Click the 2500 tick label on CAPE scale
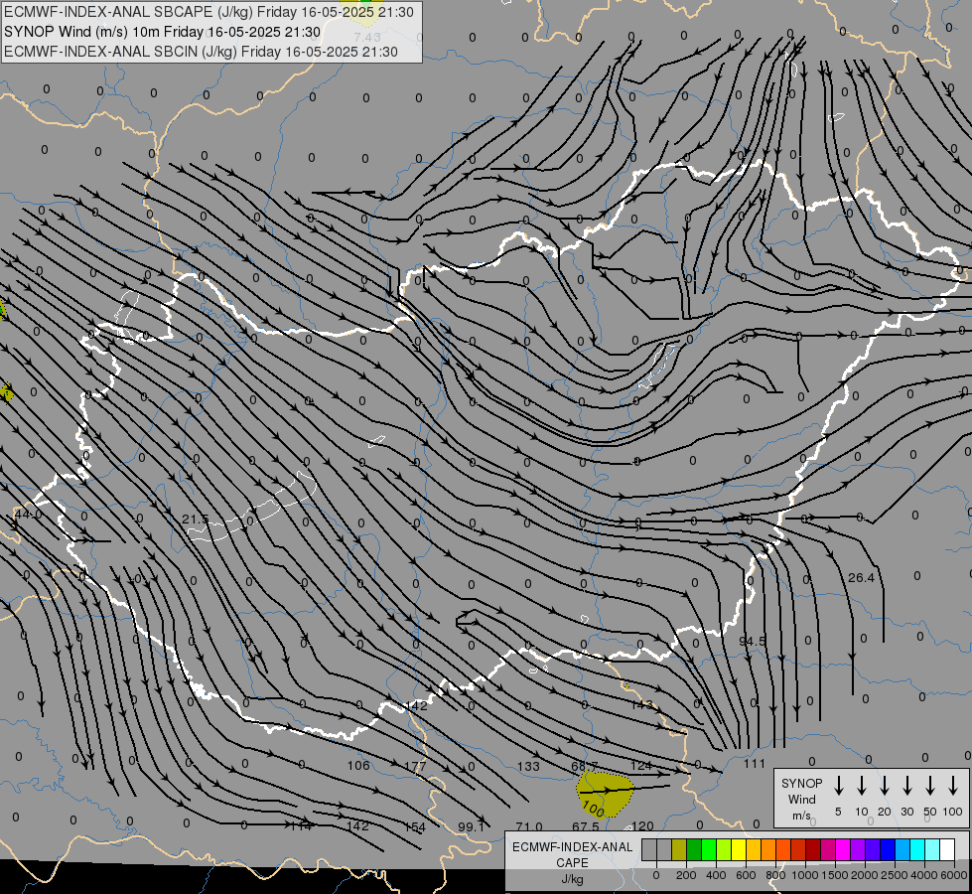Viewport: 972px width, 894px height. tap(895, 875)
